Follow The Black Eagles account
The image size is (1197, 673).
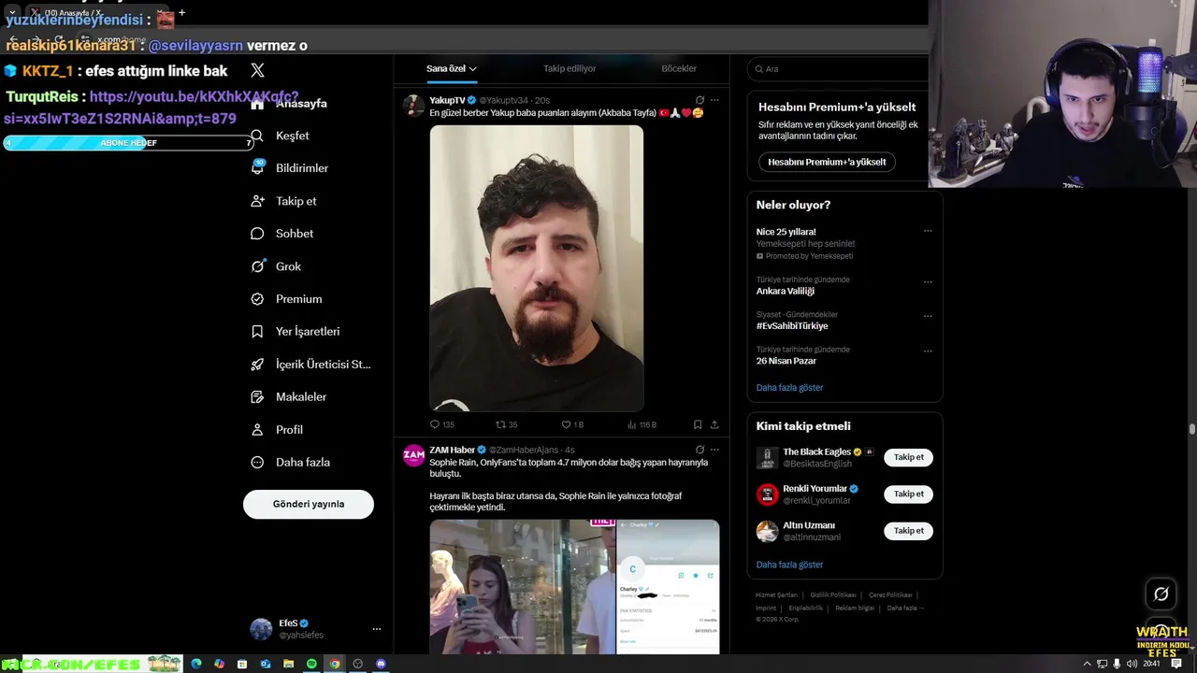[x=908, y=457]
